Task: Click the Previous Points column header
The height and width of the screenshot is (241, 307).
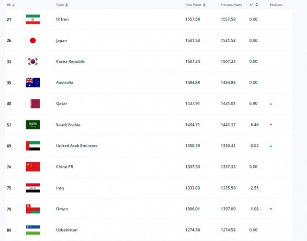Action: (x=231, y=5)
